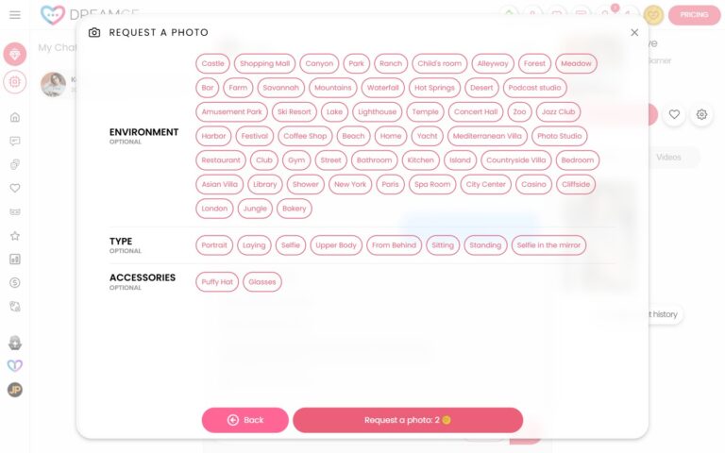
Task: Open the chat contact avatar thumbnail
Action: [53, 84]
